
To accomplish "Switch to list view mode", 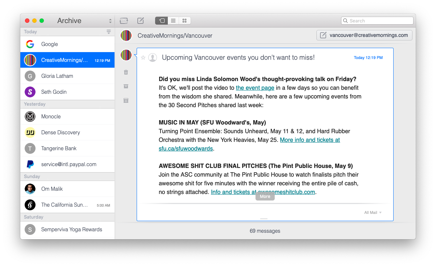I will point(173,21).
